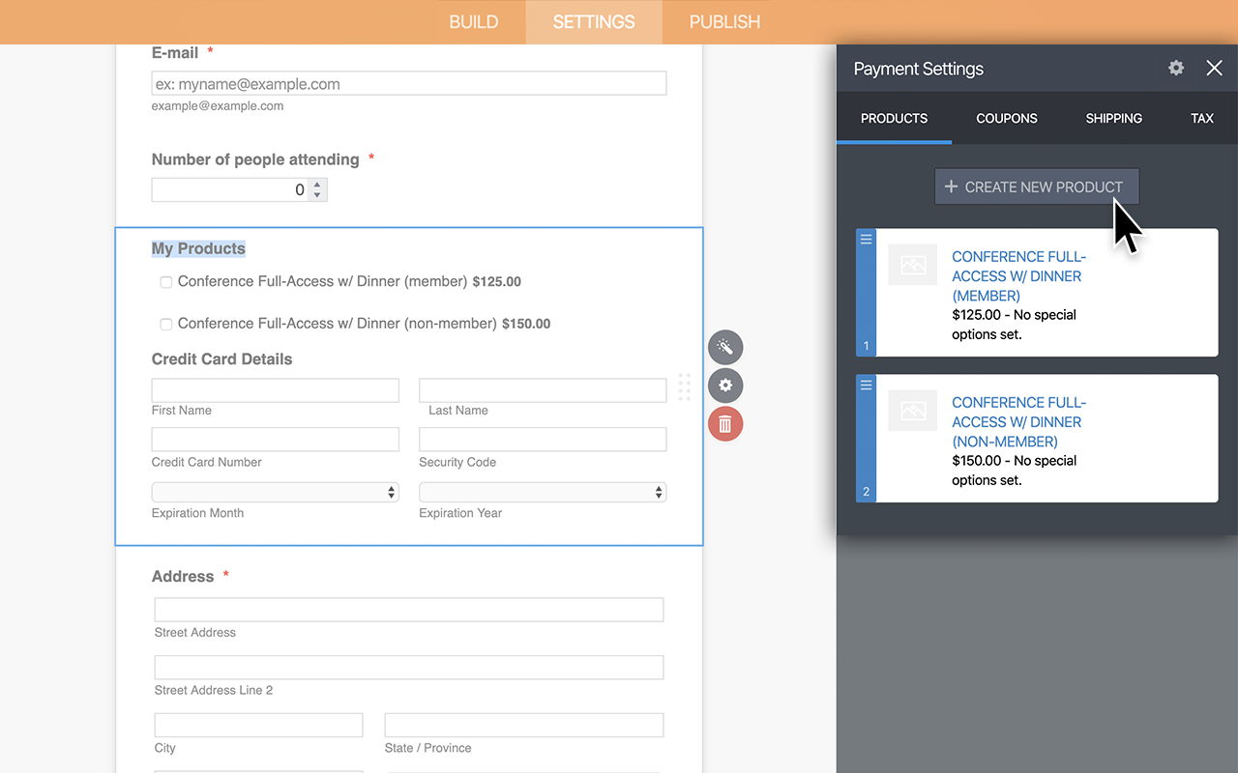Check the Conference Full-Access w/ Dinner (member) option

pyautogui.click(x=165, y=281)
